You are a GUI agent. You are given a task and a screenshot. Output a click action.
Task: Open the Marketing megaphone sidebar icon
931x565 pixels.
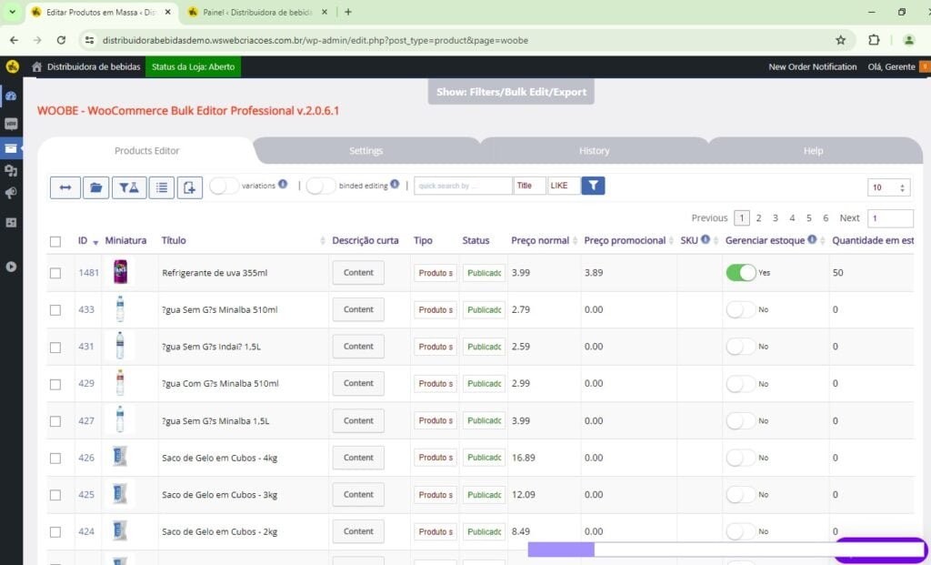point(11,194)
